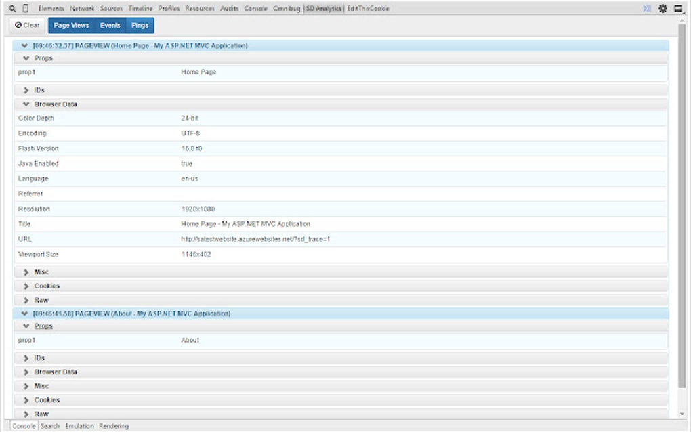This screenshot has height=432, width=691.
Task: Open the DevTools settings gear
Action: click(x=663, y=8)
